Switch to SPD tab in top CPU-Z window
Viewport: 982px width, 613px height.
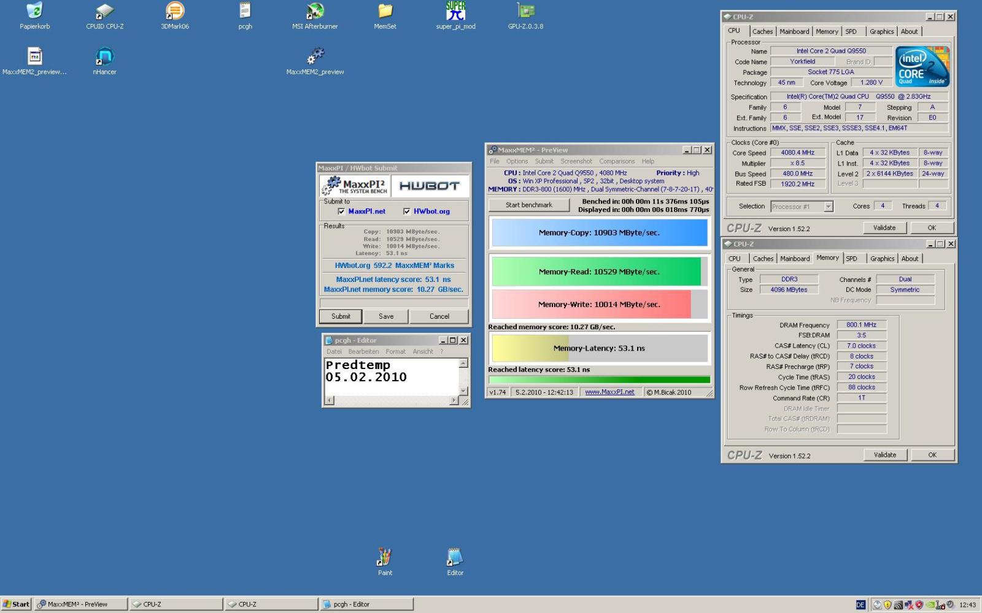[x=851, y=32]
